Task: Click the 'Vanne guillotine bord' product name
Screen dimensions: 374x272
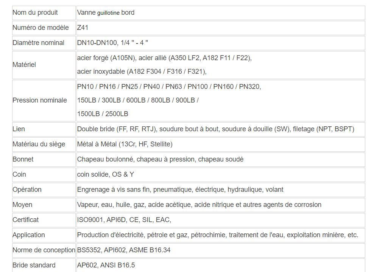Action: (106, 12)
